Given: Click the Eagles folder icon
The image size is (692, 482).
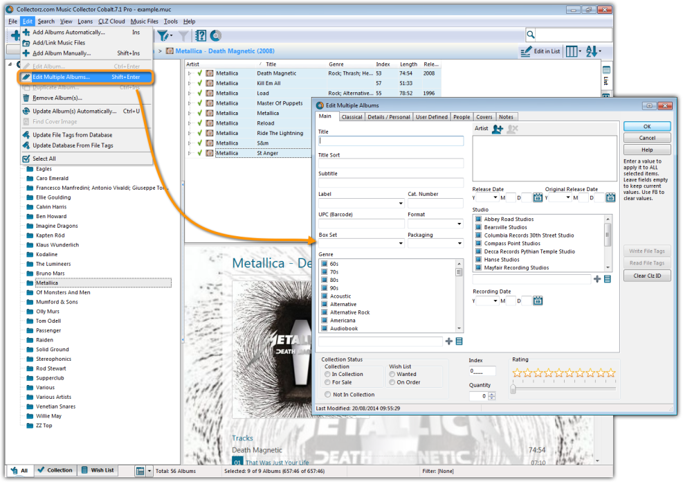Looking at the screenshot, I should click(x=30, y=169).
